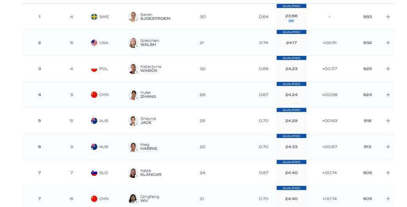Click Yufei Zhang's China flag icon
This screenshot has width=407, height=207.
(94, 95)
